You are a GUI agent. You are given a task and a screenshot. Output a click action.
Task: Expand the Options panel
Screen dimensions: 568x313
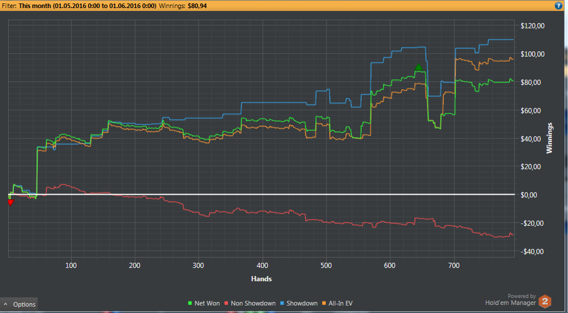coord(19,304)
